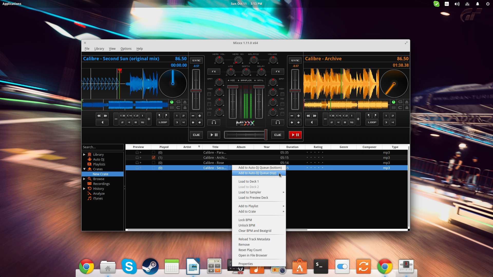The height and width of the screenshot is (277, 493).
Task: Expand the Browse tree item
Action: 84,179
